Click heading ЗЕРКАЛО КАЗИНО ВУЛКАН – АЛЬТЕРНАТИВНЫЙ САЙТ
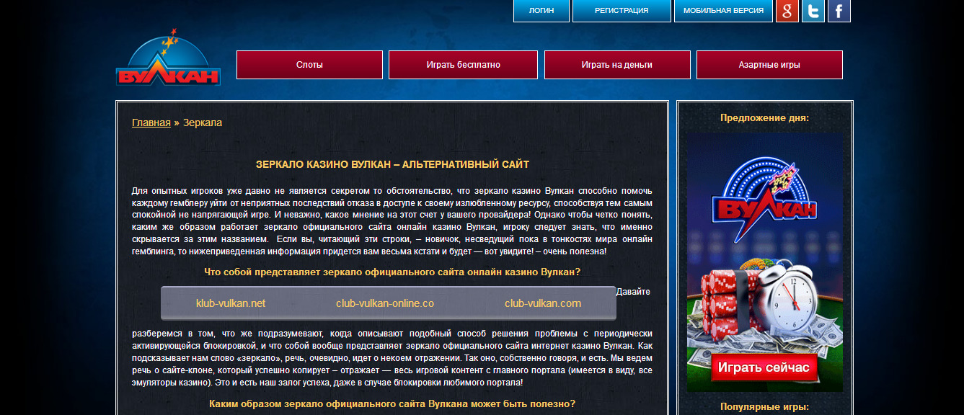The height and width of the screenshot is (415, 964). point(392,164)
